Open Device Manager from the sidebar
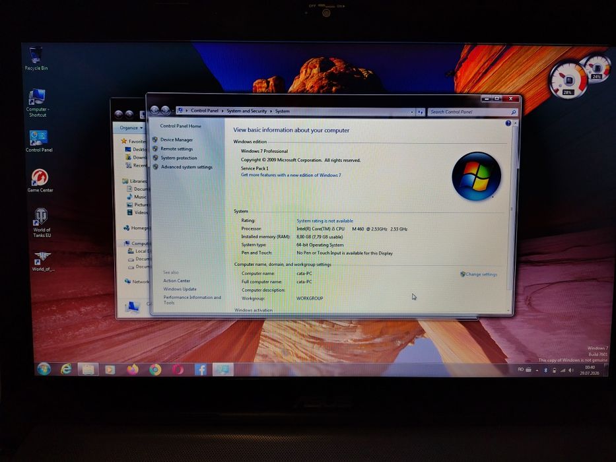 (176, 140)
